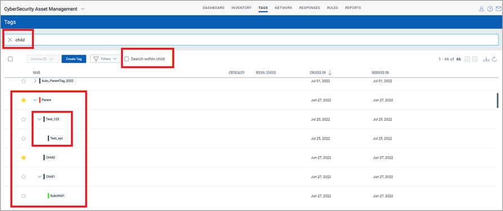Click the Jul 01, 2022 created date
Screen dimensions: 503x211
click(x=319, y=81)
